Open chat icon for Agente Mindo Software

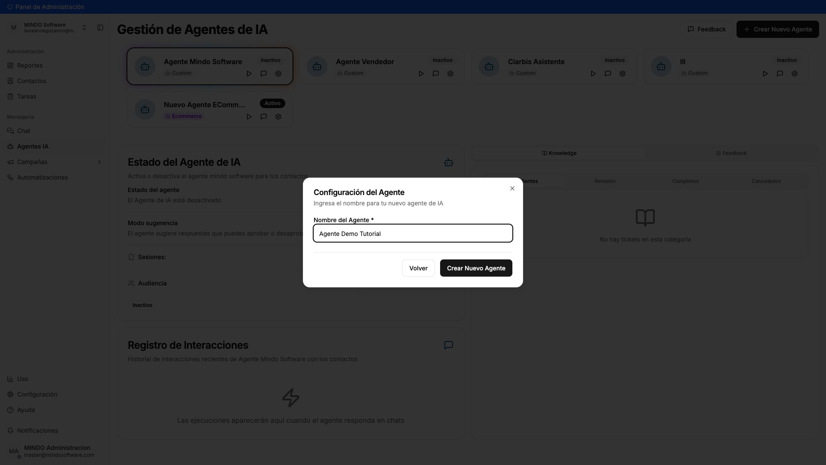264,74
